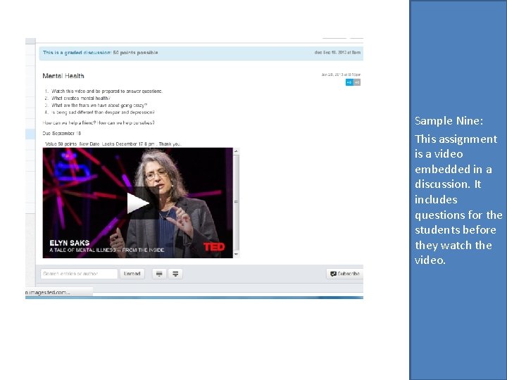The width and height of the screenshot is (507, 380).
Task: Click the due Sep 18 date text
Action: point(337,52)
